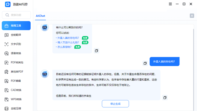Open 全能压缩 in the sidebar
This screenshot has height=111, width=197.
(x=16, y=108)
